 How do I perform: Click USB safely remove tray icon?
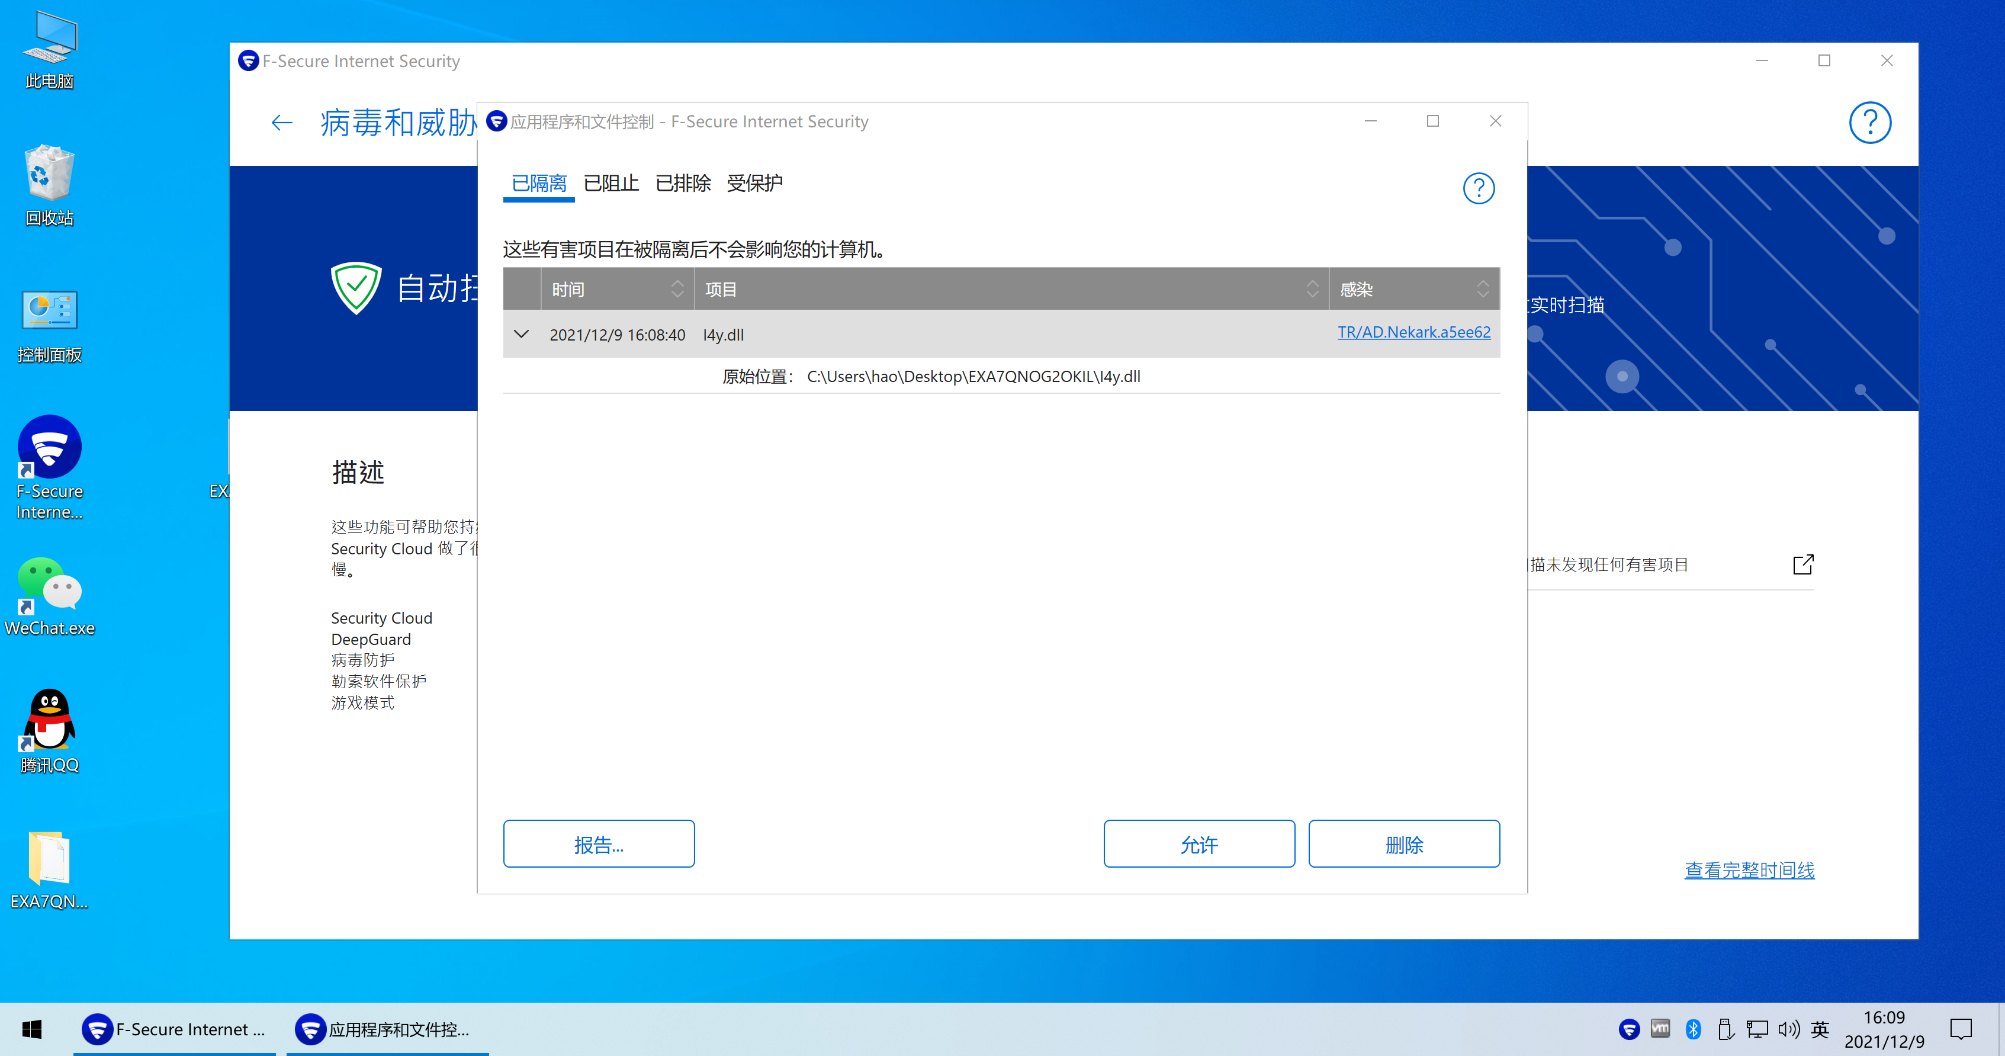pos(1725,1029)
